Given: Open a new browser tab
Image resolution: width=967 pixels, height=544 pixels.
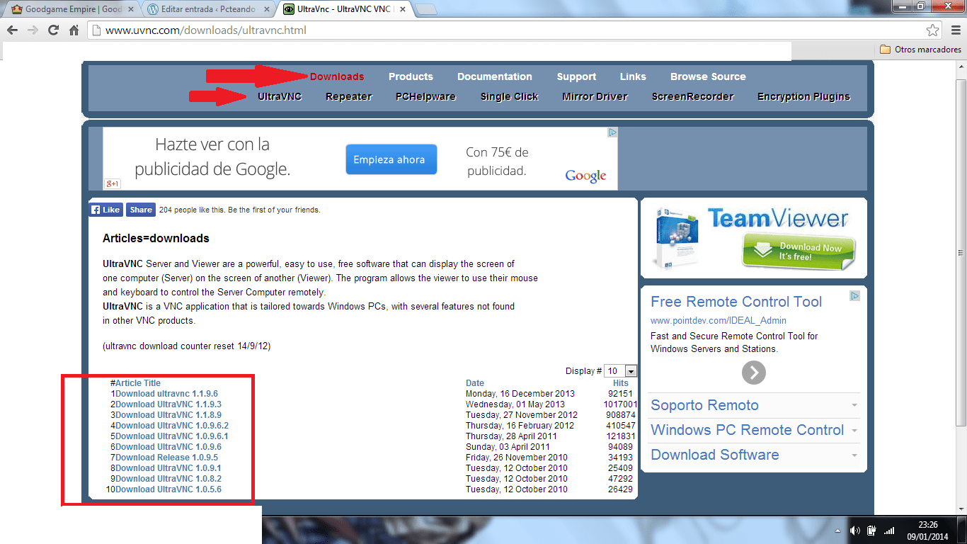Looking at the screenshot, I should 425,10.
